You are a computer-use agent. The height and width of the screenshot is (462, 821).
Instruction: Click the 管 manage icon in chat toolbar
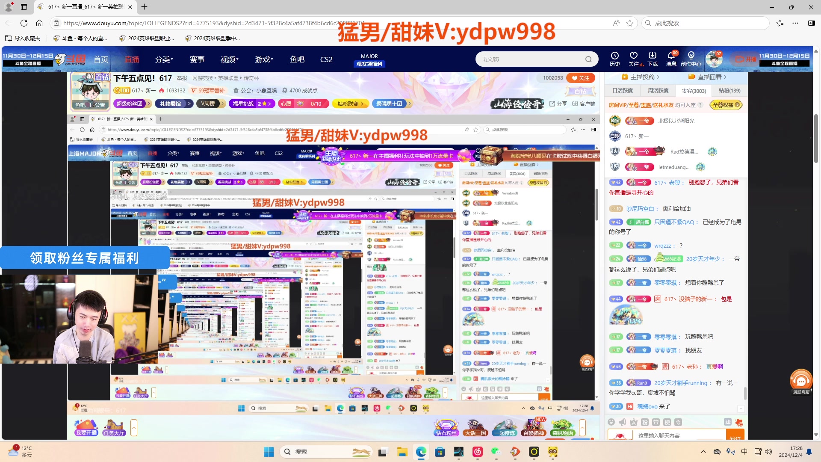[656, 422]
